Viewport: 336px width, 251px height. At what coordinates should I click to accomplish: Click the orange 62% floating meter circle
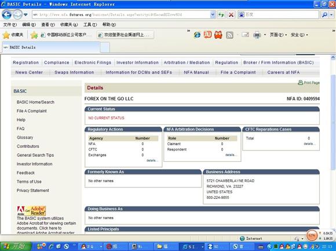coord(312,235)
